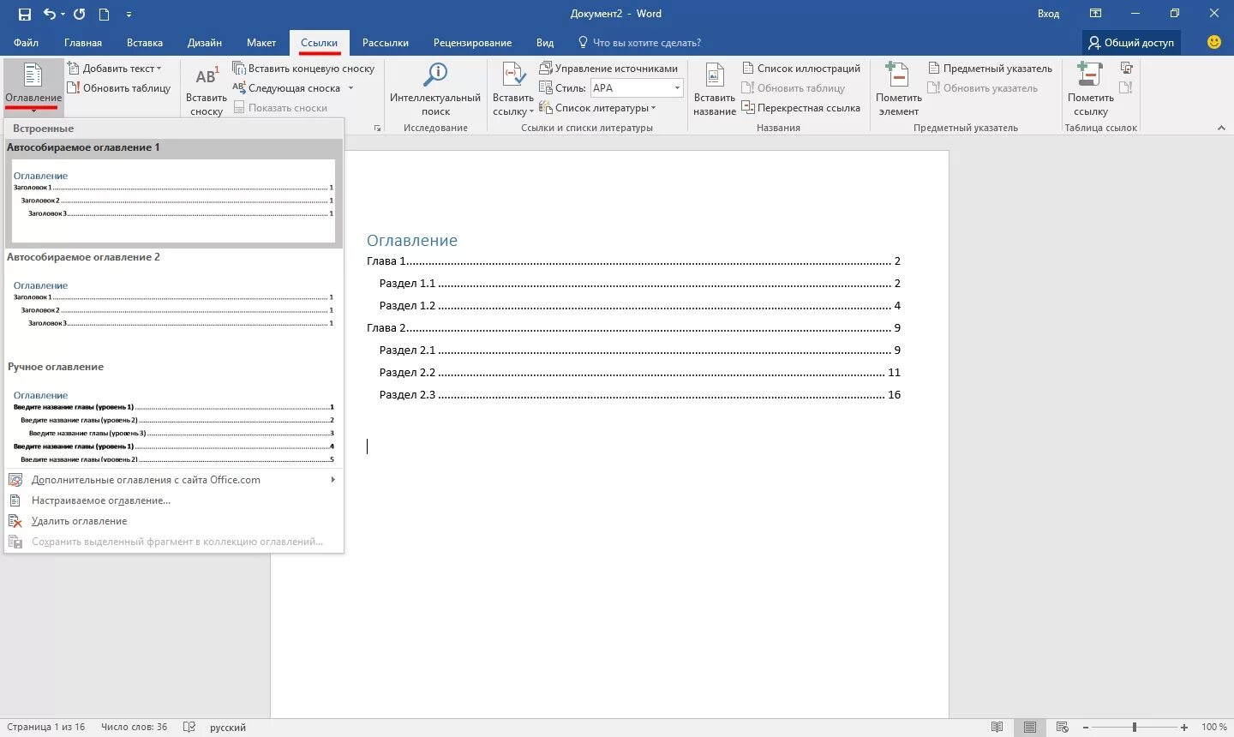
Task: Switch to Print Layout view
Action: point(1030,727)
